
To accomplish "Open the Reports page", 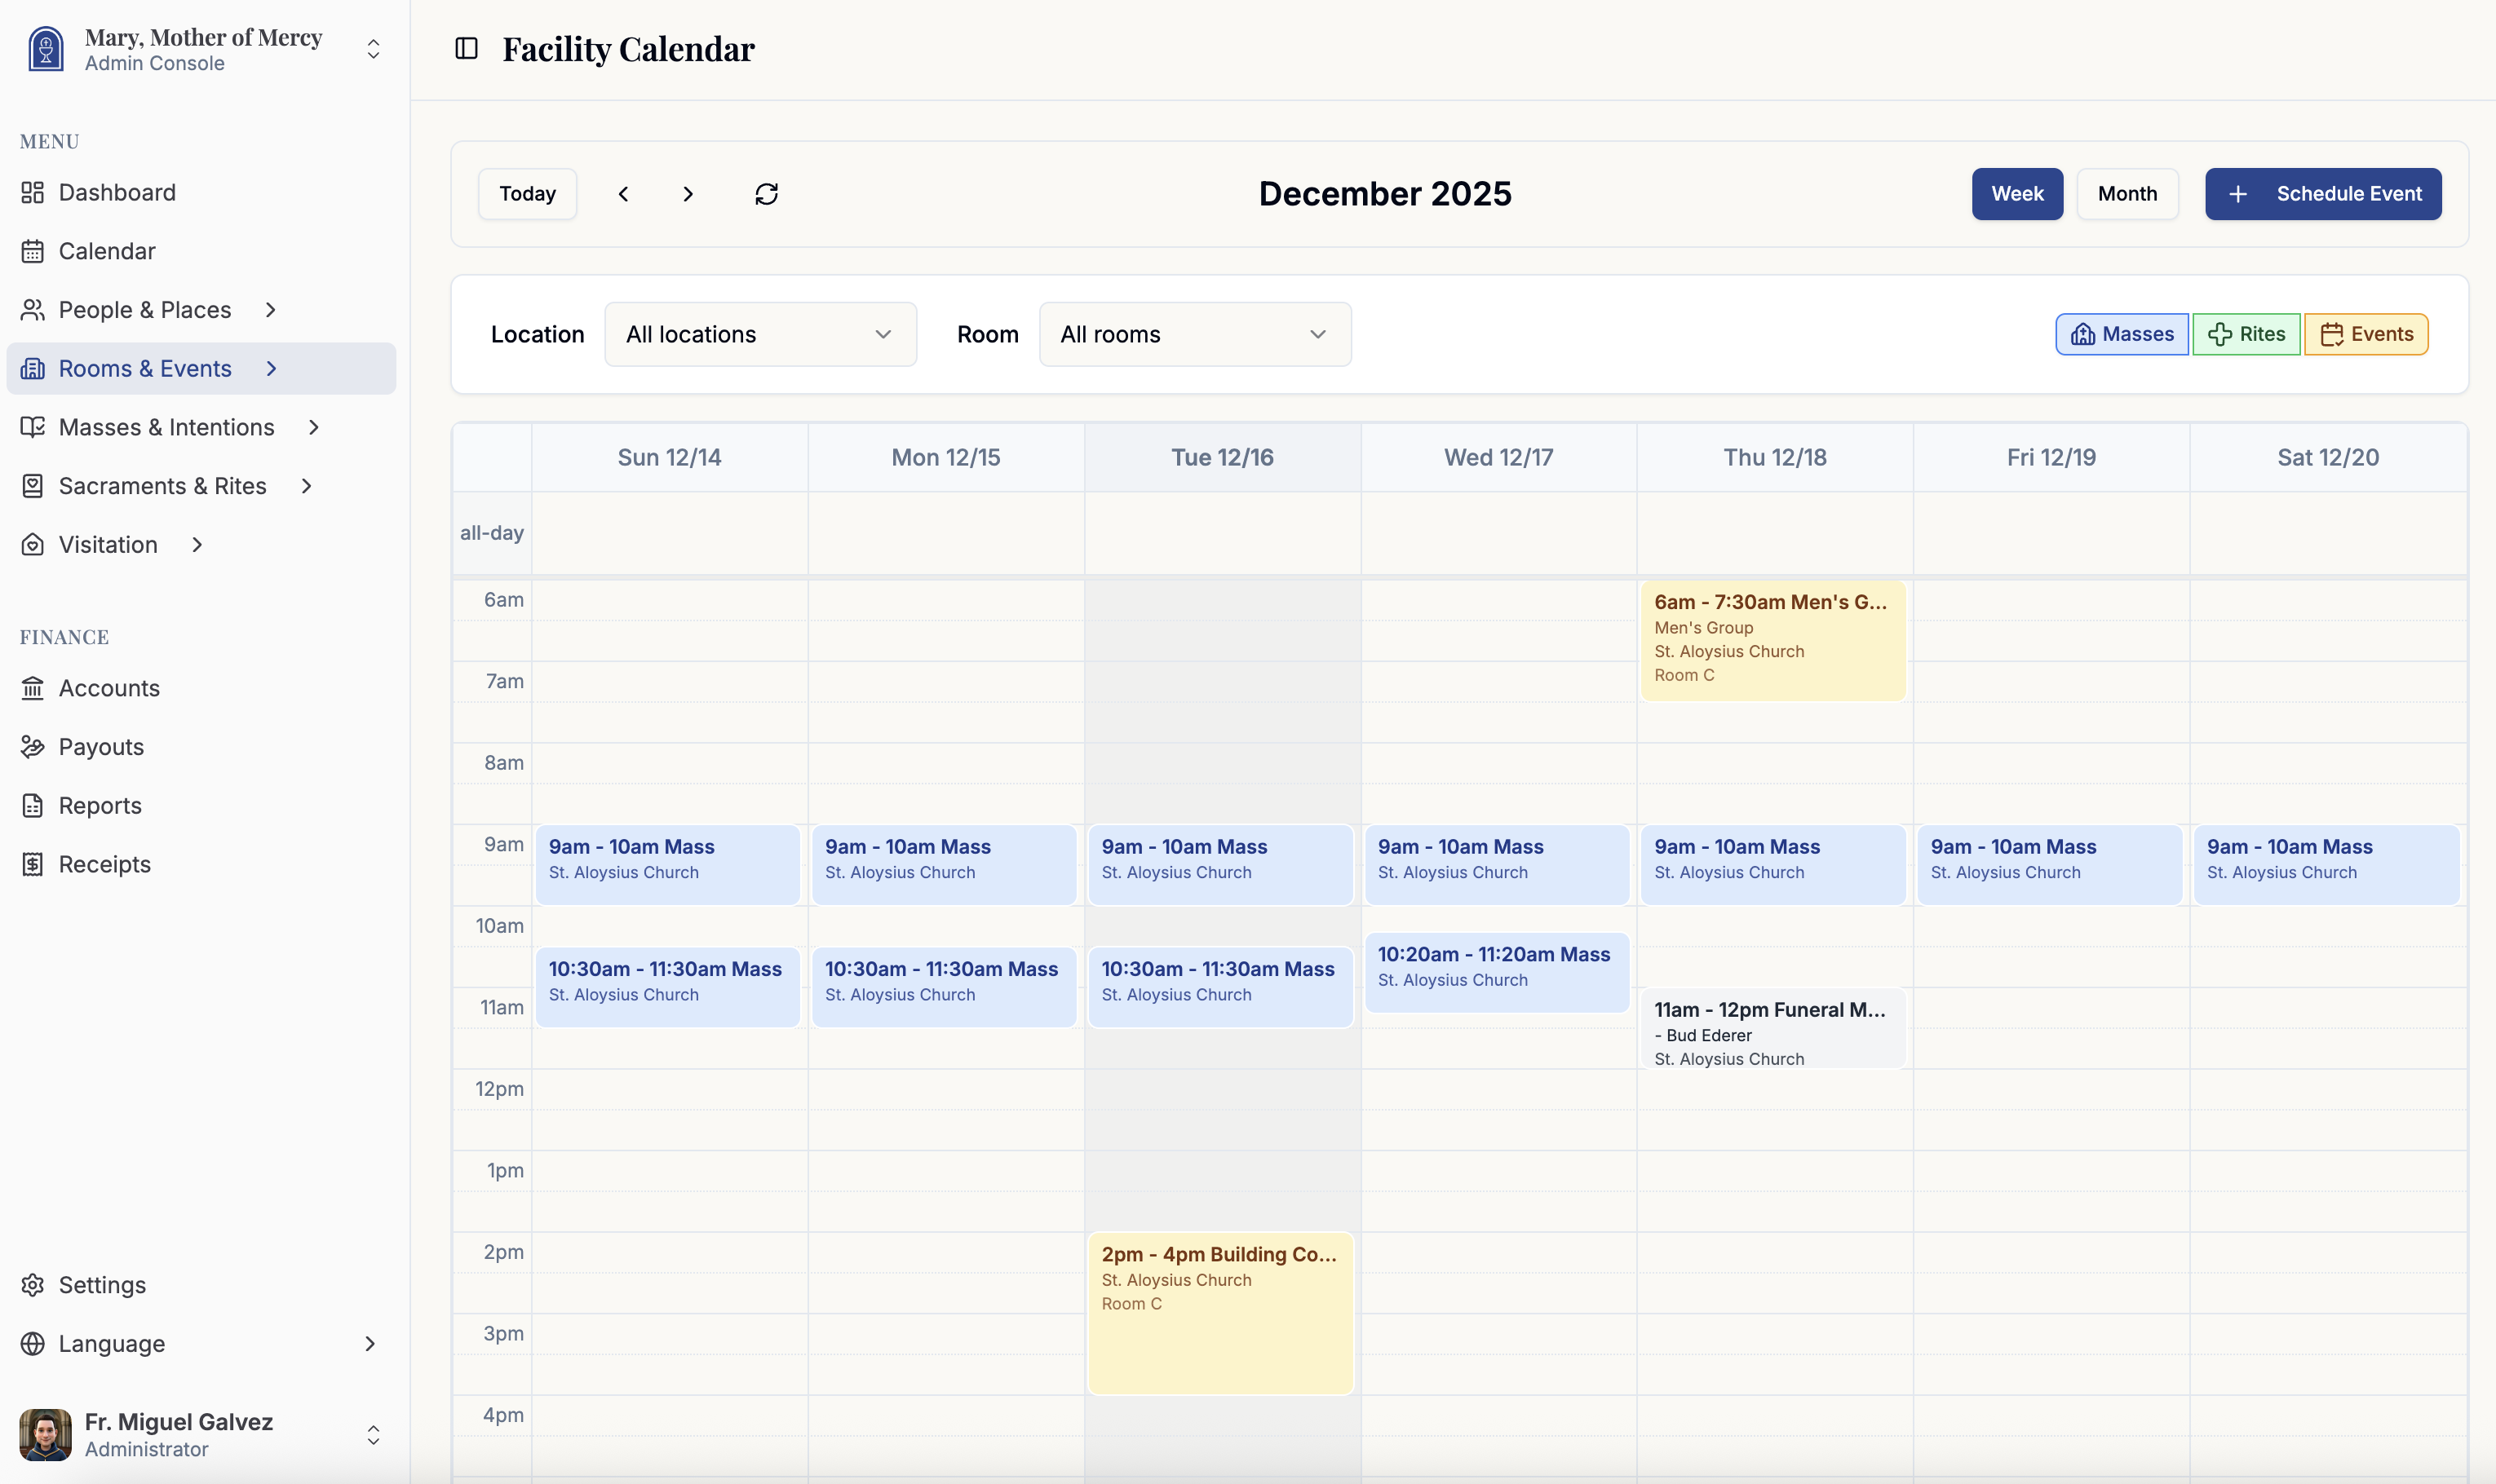I will (100, 805).
